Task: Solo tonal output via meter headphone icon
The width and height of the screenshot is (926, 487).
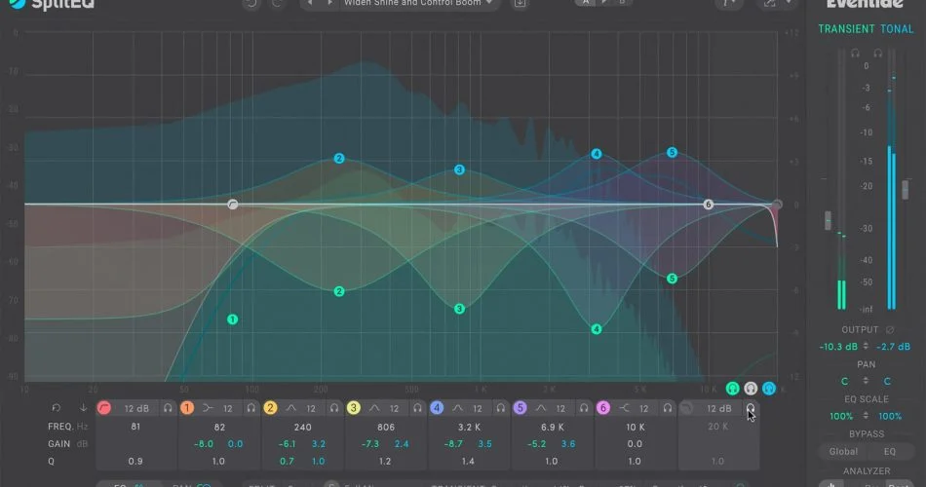Action: (x=878, y=54)
